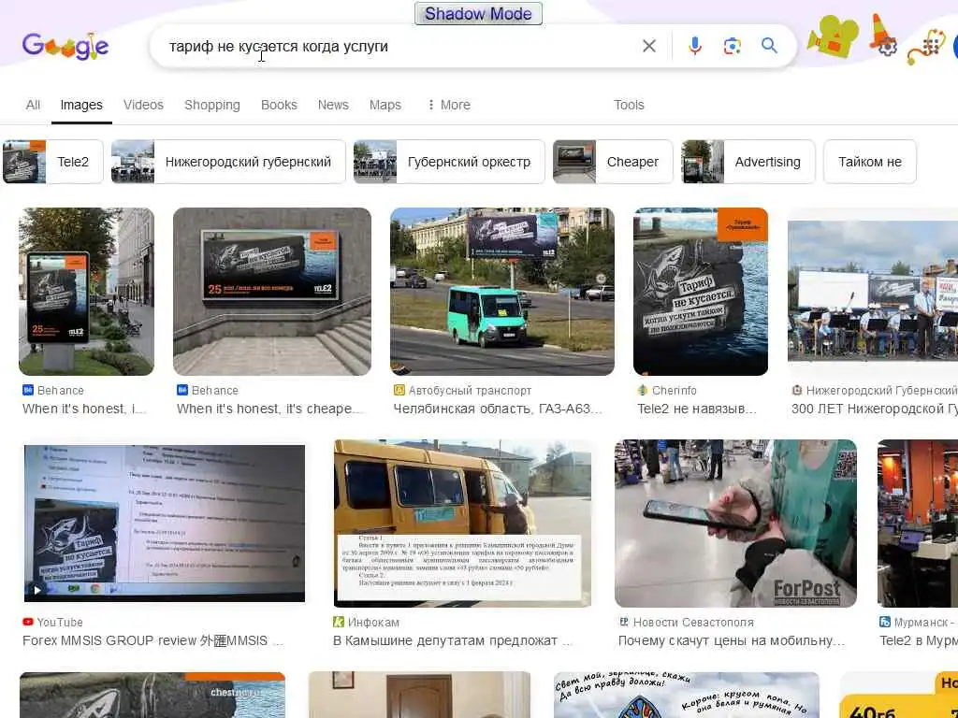Open 'Почему скачут цены на мобильну' link
Viewport: 958px width, 718px height.
(732, 641)
